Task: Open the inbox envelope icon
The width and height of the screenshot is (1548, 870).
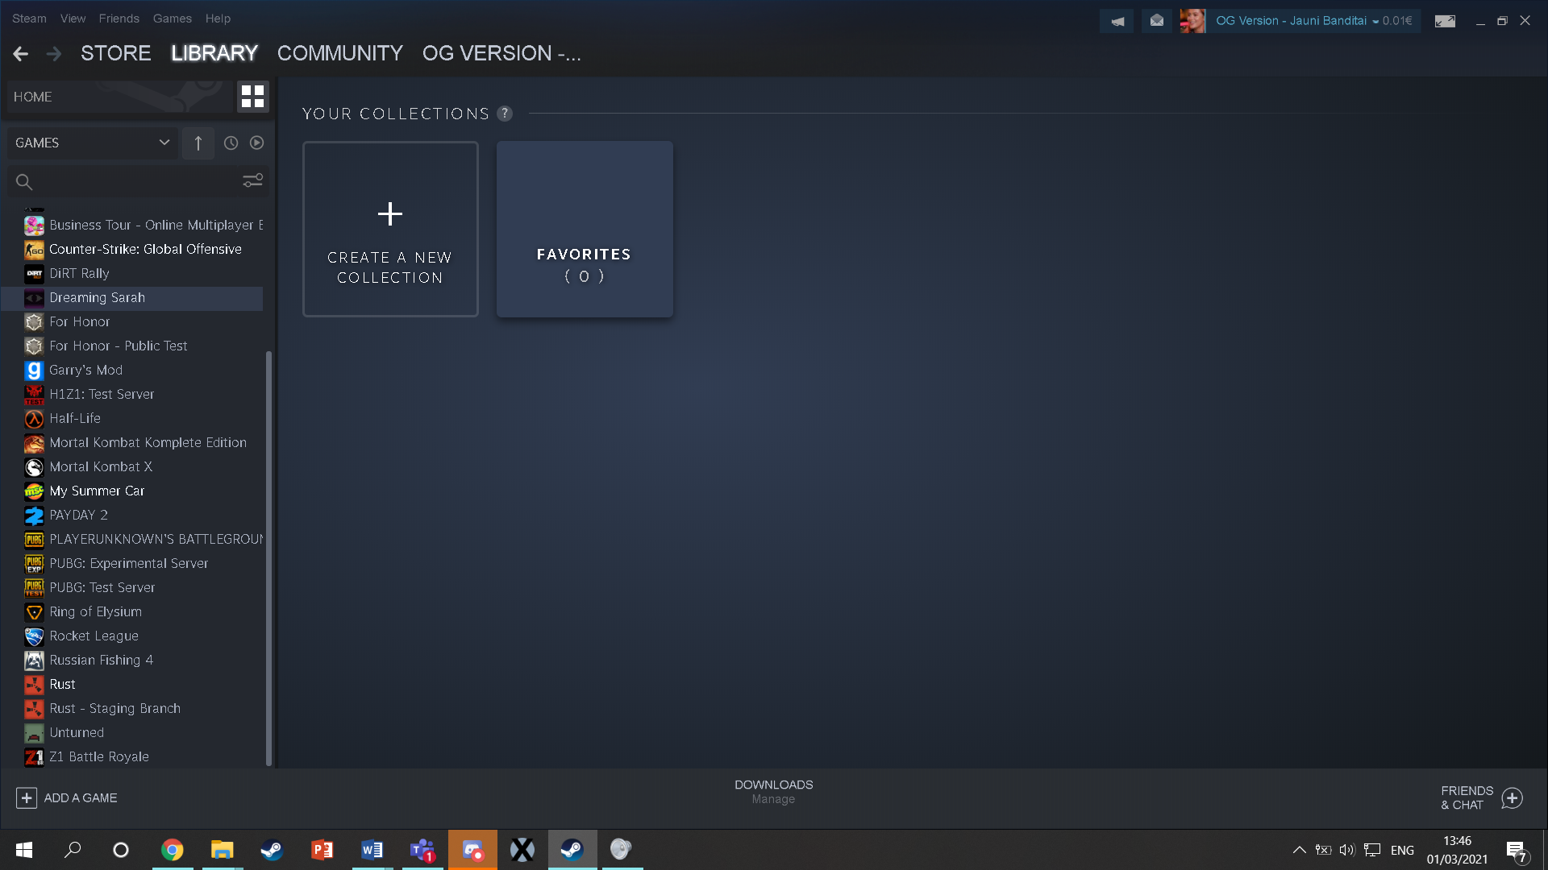Action: [1157, 21]
